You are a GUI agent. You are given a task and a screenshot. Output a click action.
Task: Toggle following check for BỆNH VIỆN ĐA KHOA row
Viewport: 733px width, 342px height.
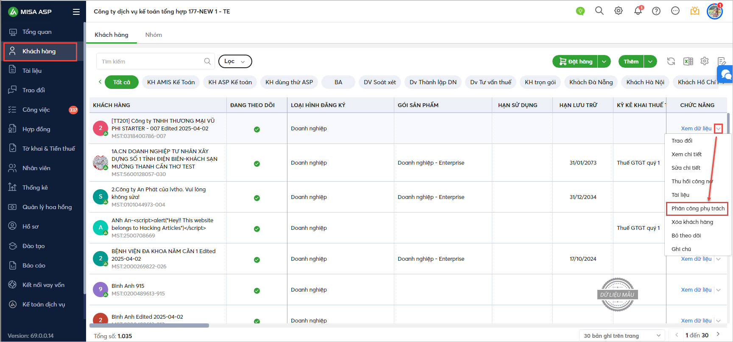tap(257, 260)
